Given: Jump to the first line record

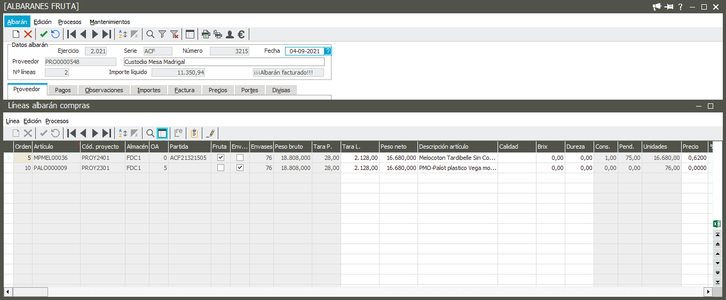Looking at the screenshot, I should [71, 133].
